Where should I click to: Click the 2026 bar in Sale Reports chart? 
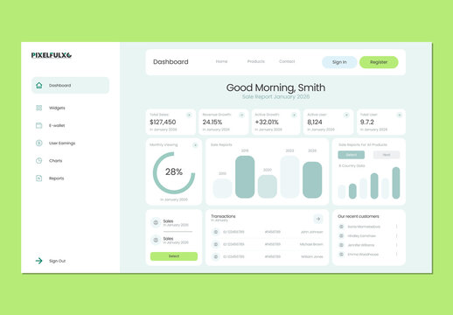click(312, 180)
